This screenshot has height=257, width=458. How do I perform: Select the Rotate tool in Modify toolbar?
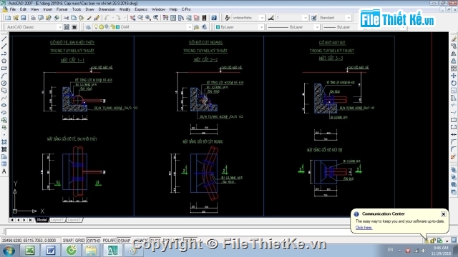[454, 84]
